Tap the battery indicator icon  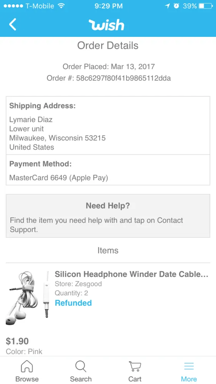206,6
